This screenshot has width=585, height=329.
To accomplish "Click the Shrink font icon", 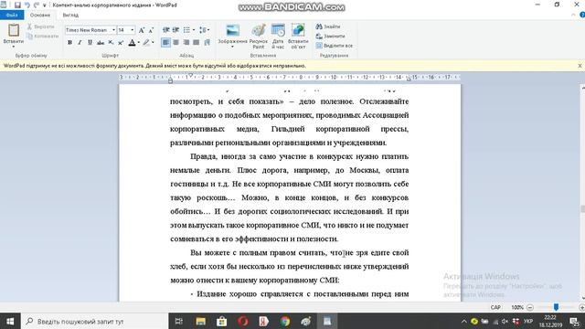I will (151, 30).
